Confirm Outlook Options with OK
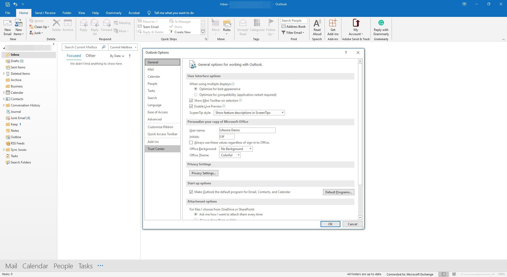The width and height of the screenshot is (507, 277). coord(330,224)
